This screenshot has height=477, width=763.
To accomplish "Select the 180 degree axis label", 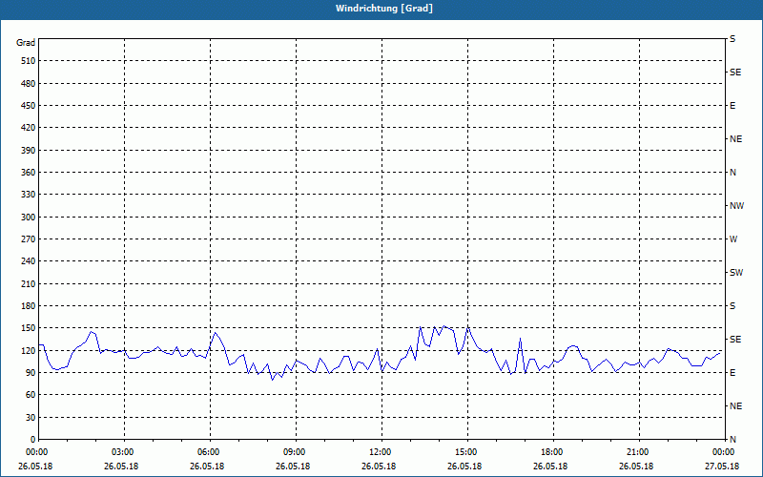I will coord(29,306).
